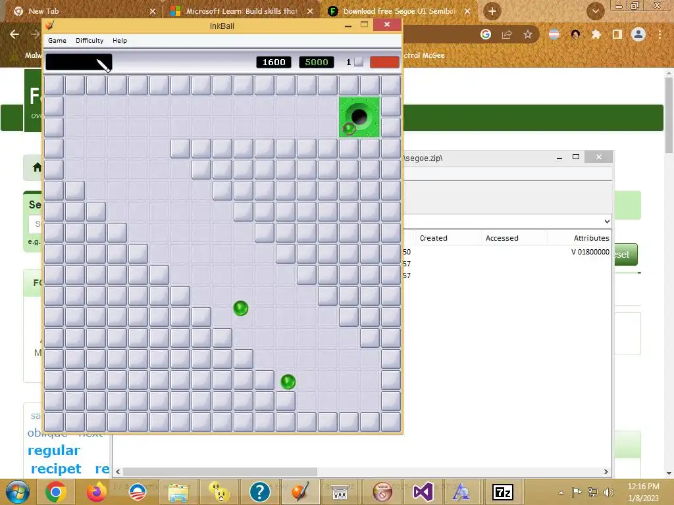Open Chrome three-dot menu
This screenshot has height=505, width=674.
(x=660, y=34)
